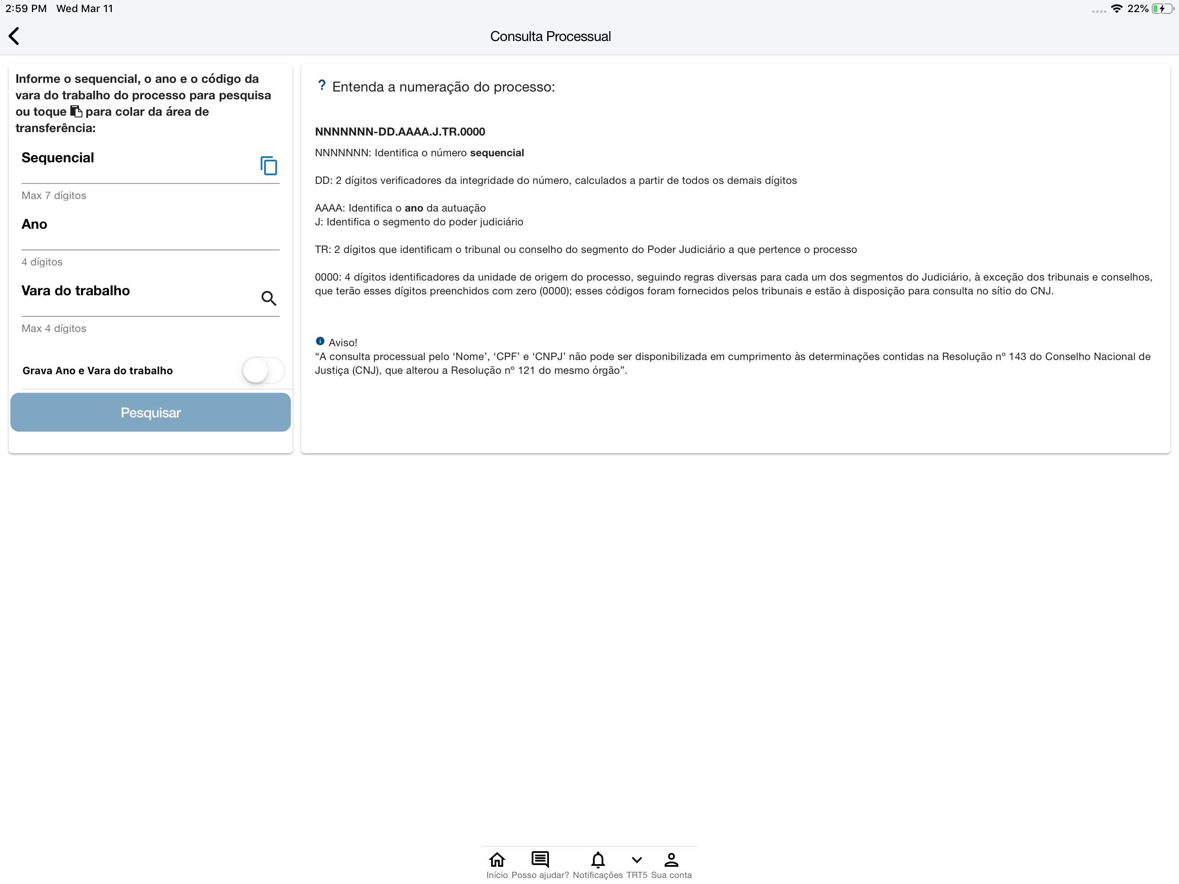The image size is (1179, 884).
Task: Tap the blue question mark icon
Action: 322,86
